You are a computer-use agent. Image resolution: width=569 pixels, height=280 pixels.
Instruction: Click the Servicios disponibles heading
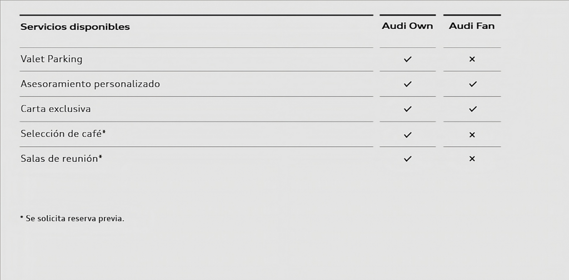(75, 27)
